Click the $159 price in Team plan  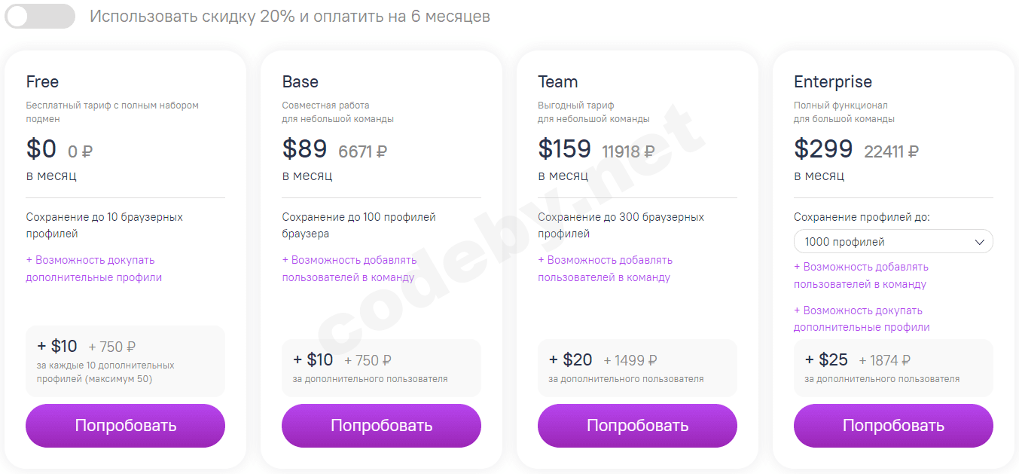click(x=564, y=149)
